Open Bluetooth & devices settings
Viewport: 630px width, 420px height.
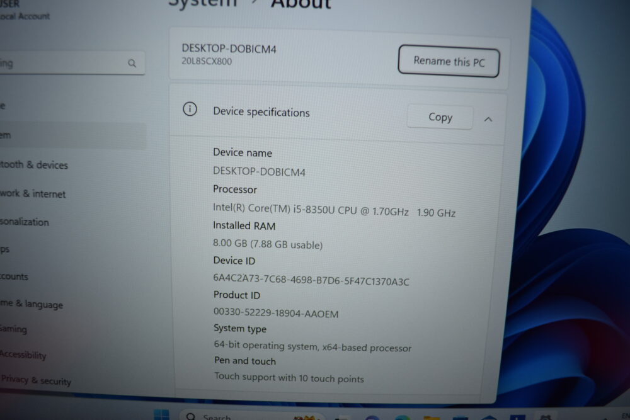pos(34,165)
